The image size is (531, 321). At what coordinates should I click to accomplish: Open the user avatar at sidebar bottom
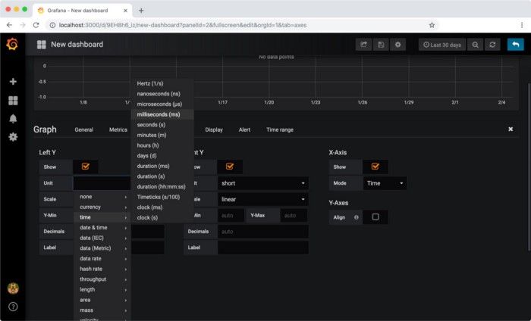[13, 288]
